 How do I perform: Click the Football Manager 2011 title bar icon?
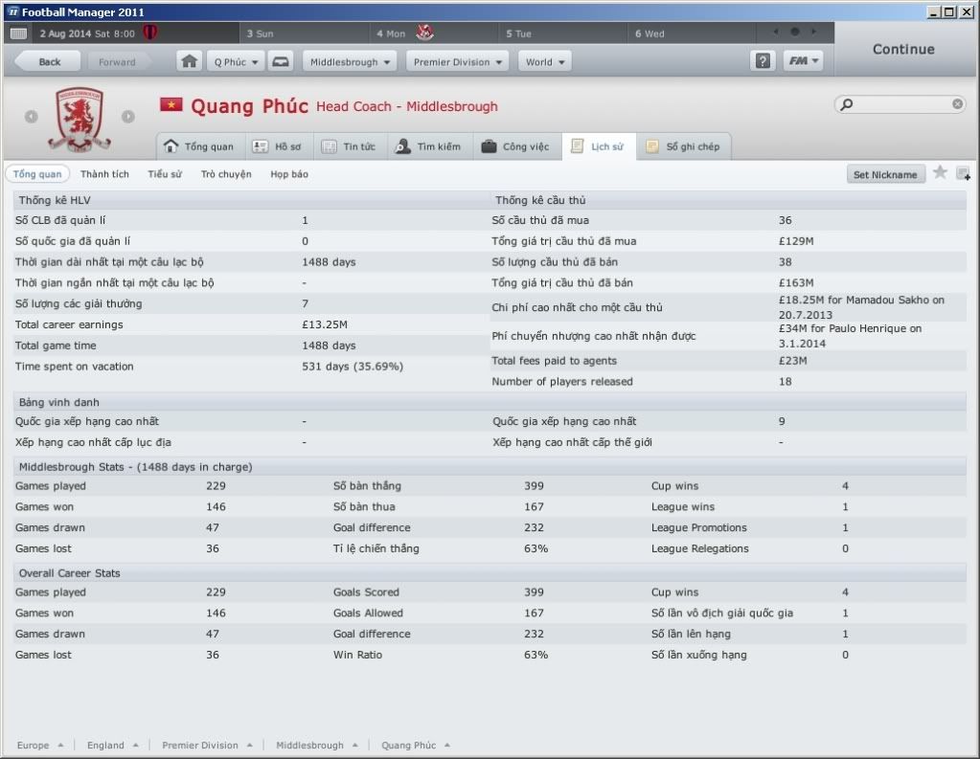(x=13, y=11)
